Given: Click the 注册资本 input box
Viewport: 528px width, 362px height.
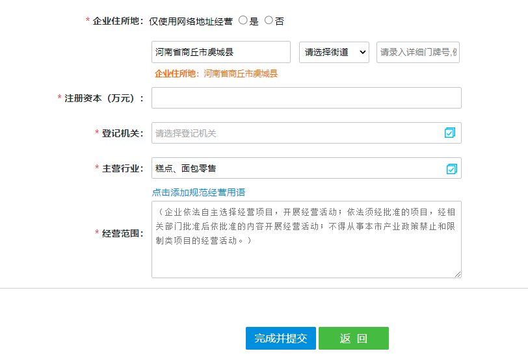Looking at the screenshot, I should pyautogui.click(x=306, y=98).
